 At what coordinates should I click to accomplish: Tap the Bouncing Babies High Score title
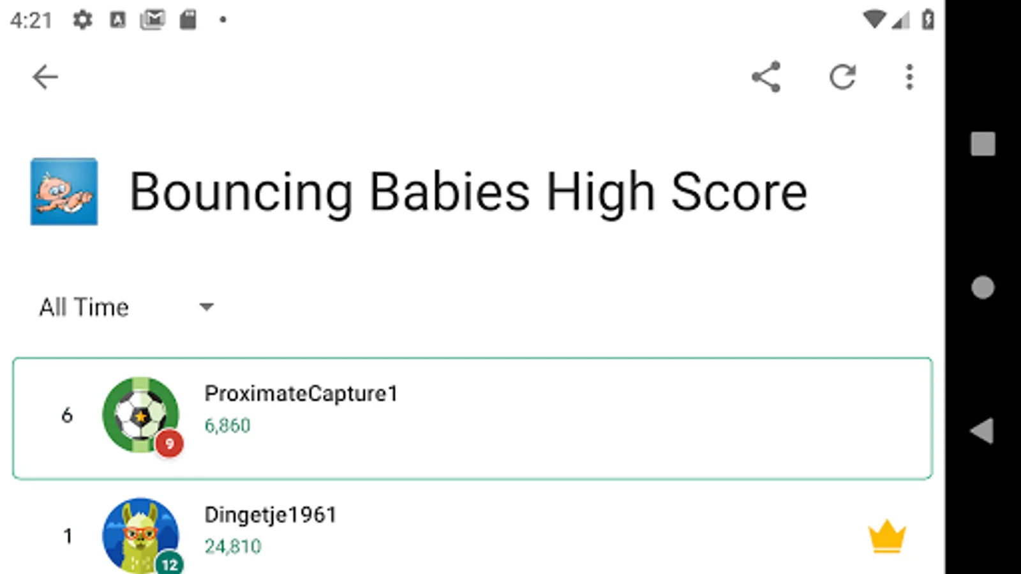click(x=468, y=192)
